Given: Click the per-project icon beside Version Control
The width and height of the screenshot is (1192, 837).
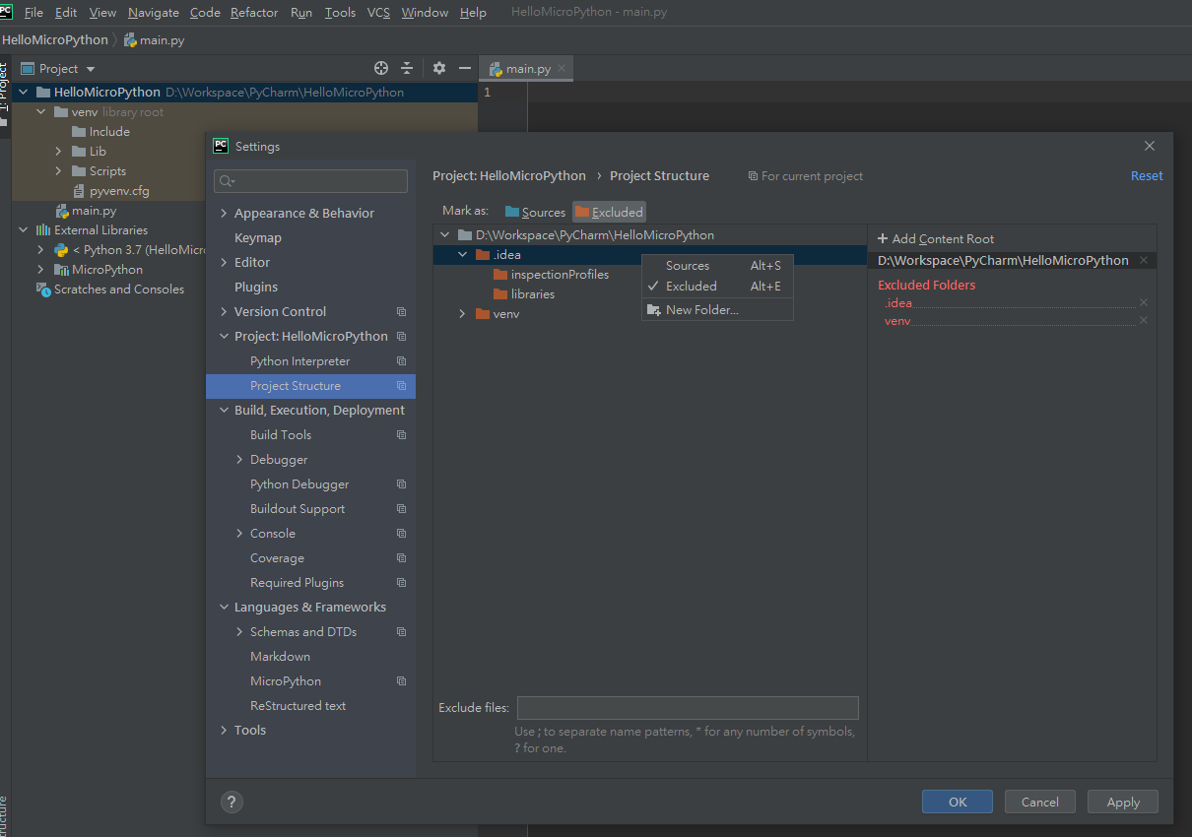Looking at the screenshot, I should point(401,312).
